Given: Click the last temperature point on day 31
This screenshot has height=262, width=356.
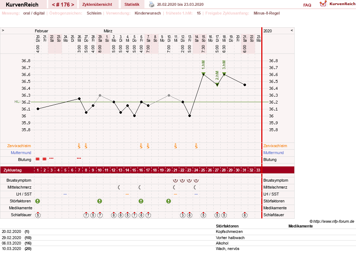Looking at the screenshot, I should 245,85.
